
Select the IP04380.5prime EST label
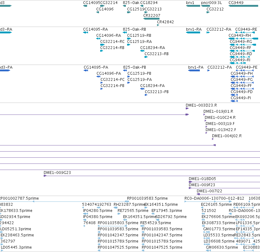click(98, 217)
